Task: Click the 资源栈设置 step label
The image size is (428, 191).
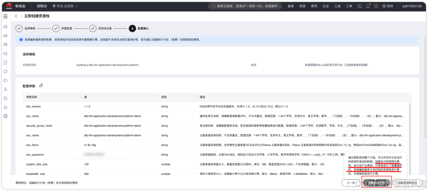Action: pyautogui.click(x=105, y=28)
